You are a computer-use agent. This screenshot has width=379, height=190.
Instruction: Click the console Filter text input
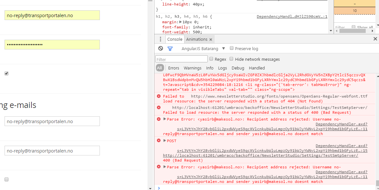pos(182,59)
